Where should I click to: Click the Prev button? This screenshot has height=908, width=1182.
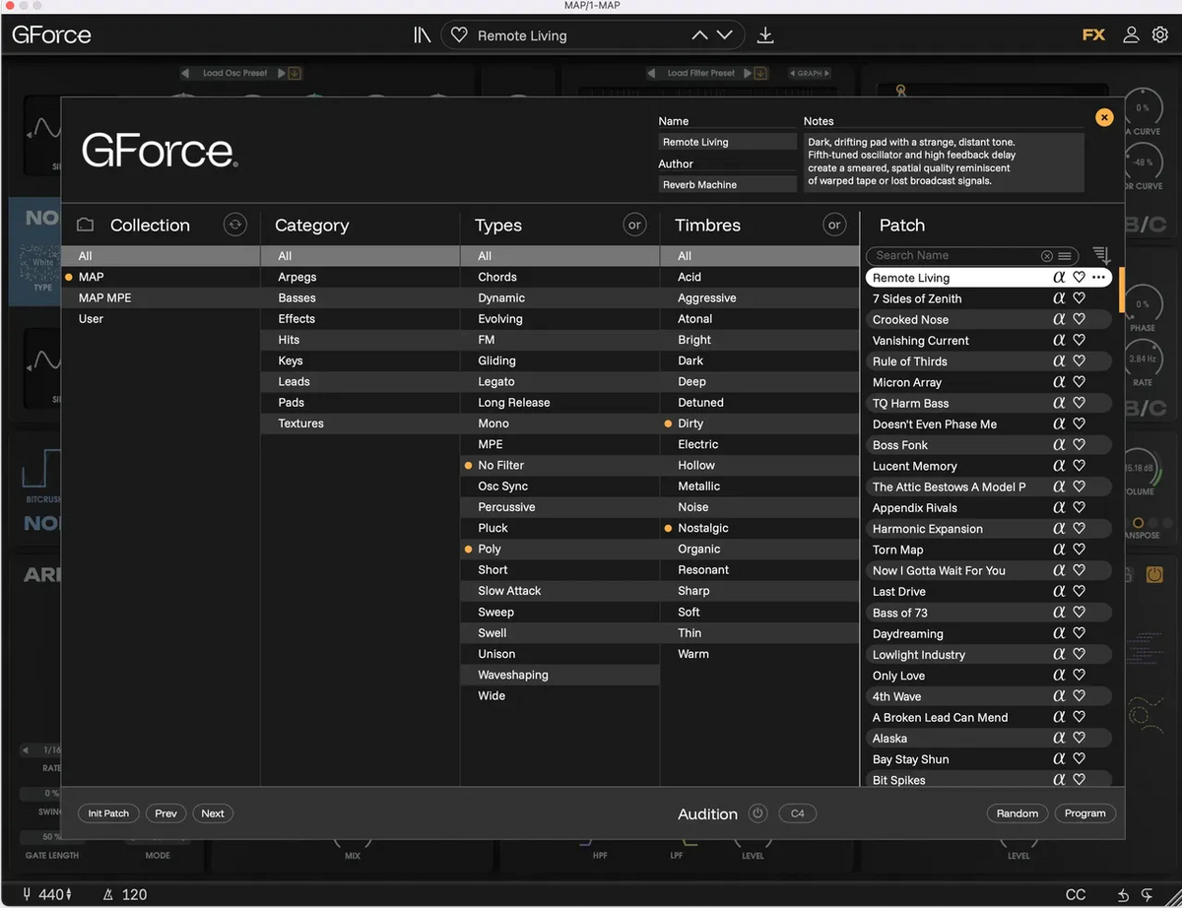(165, 813)
